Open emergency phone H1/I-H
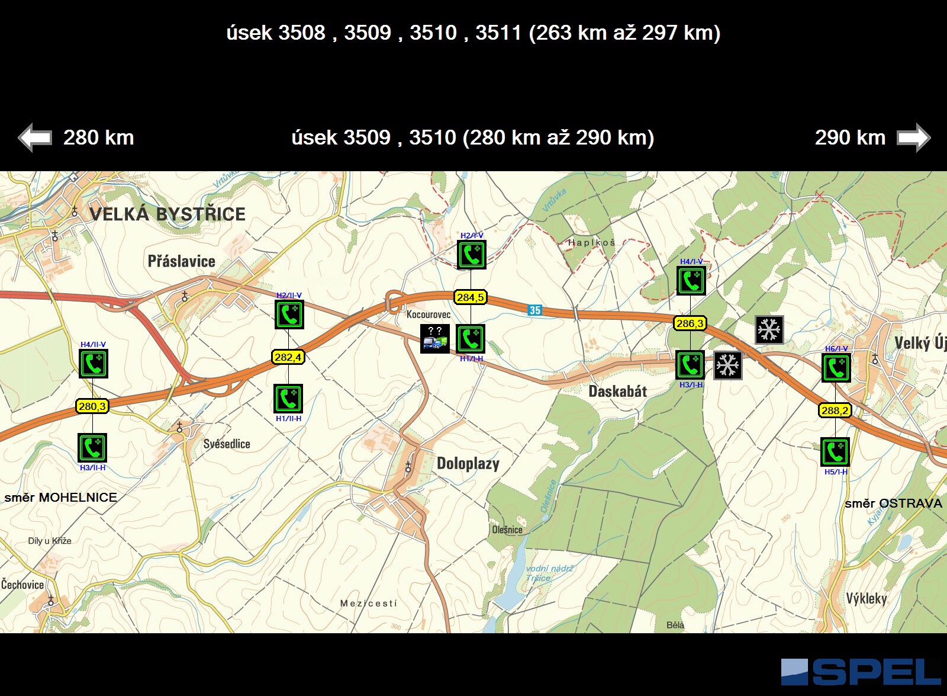The height and width of the screenshot is (696, 947). point(471,339)
